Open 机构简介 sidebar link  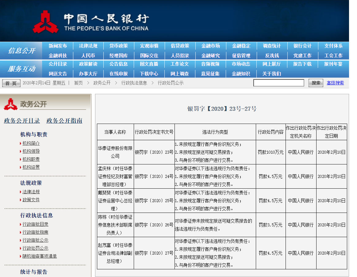pyautogui.click(x=31, y=143)
